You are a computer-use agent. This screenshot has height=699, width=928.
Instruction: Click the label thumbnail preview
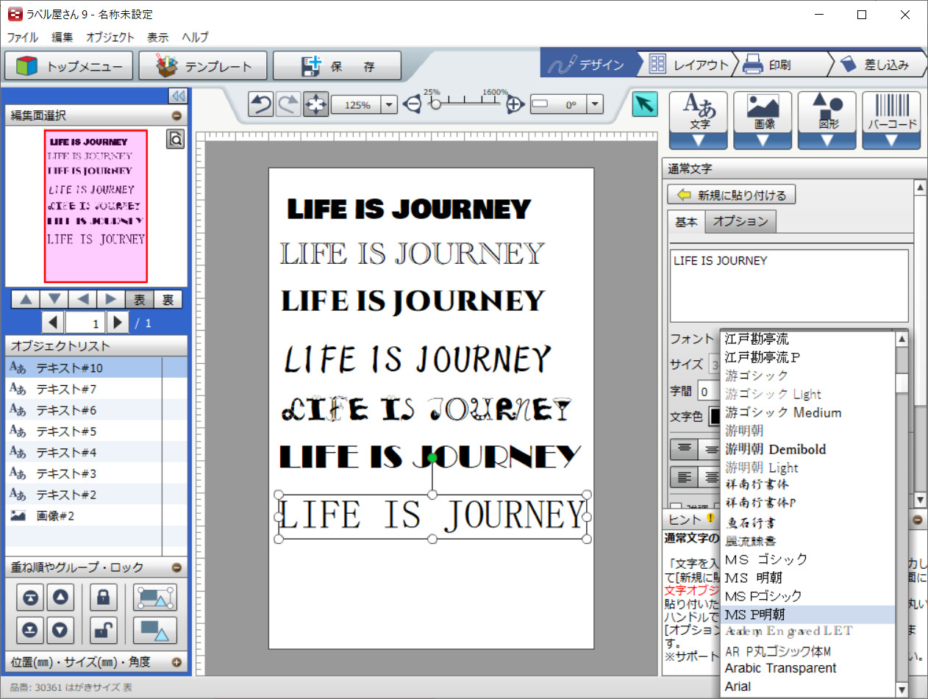click(96, 206)
